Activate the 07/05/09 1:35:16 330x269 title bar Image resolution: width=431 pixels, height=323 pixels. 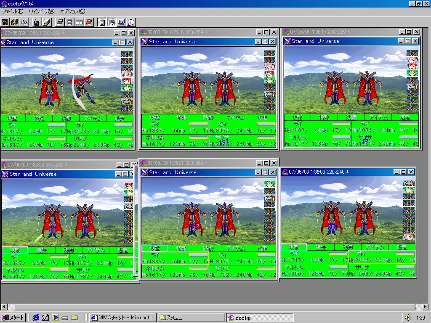[x=209, y=32]
